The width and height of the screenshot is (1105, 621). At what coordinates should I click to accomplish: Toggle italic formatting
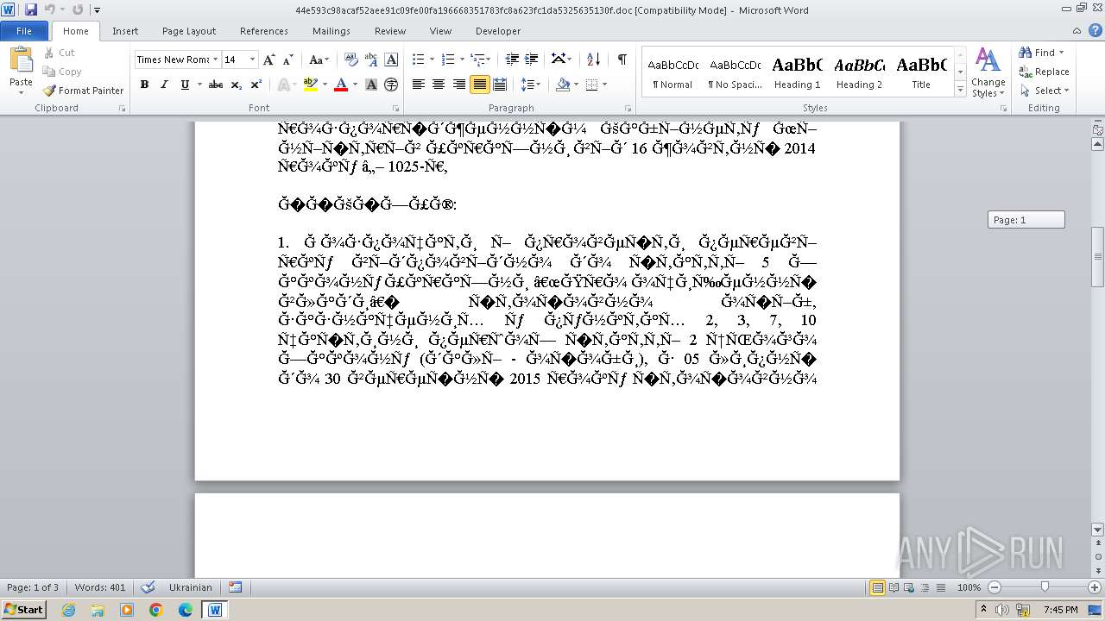point(164,85)
